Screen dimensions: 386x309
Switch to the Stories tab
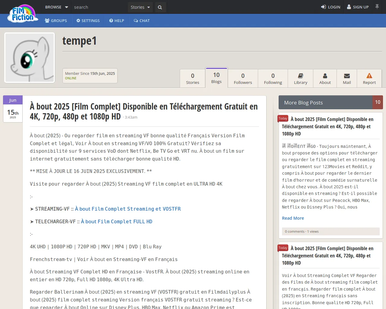click(x=193, y=78)
